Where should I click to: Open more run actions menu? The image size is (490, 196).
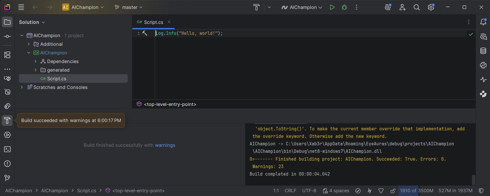(x=357, y=7)
